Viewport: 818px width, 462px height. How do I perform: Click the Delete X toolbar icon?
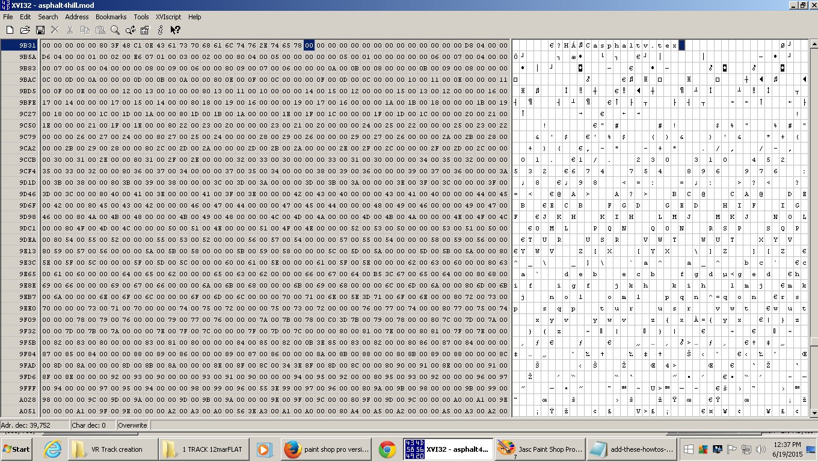click(x=55, y=29)
